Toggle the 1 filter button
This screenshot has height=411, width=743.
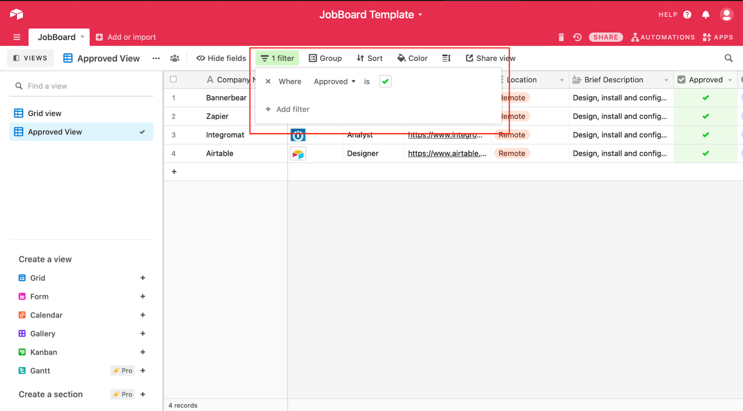[277, 58]
